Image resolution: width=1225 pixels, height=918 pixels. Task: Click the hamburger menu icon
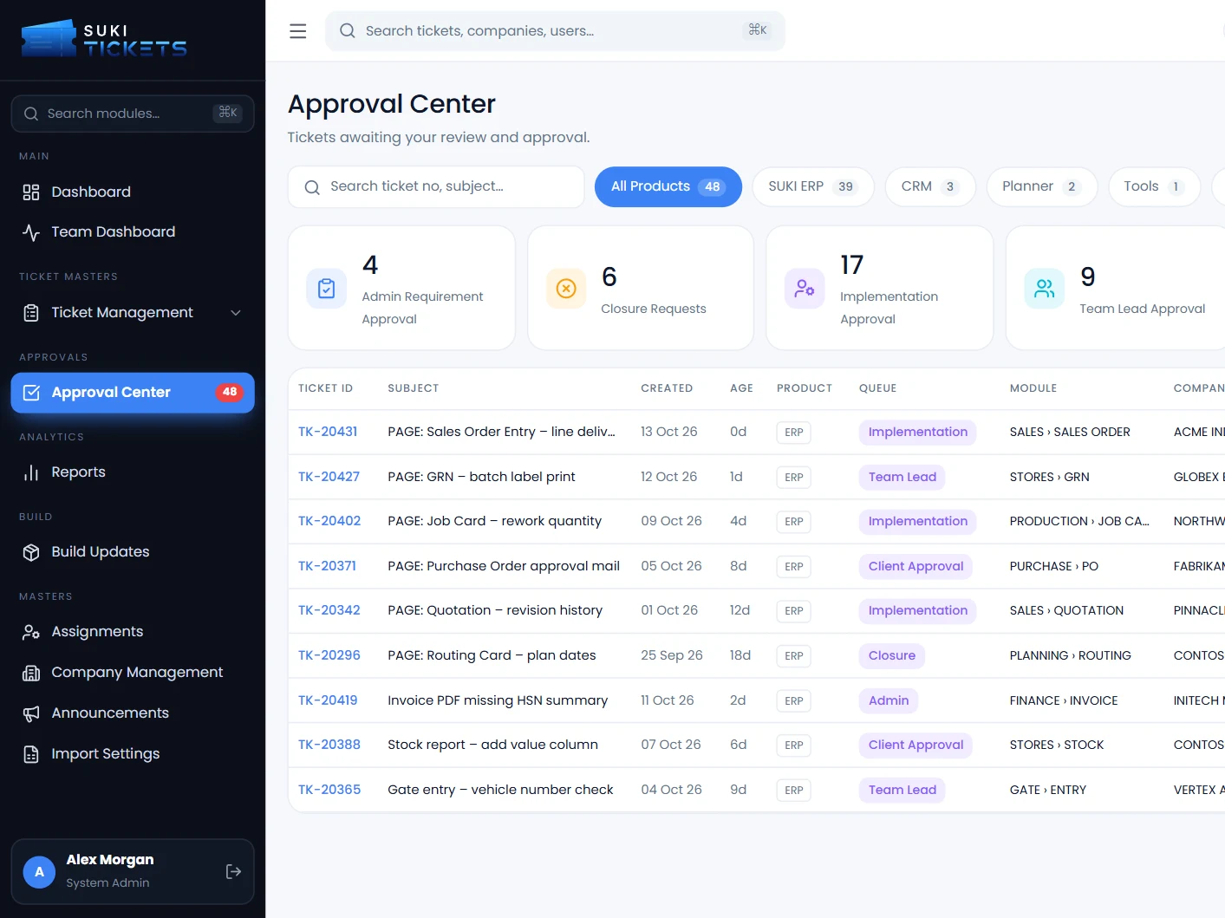(x=298, y=31)
